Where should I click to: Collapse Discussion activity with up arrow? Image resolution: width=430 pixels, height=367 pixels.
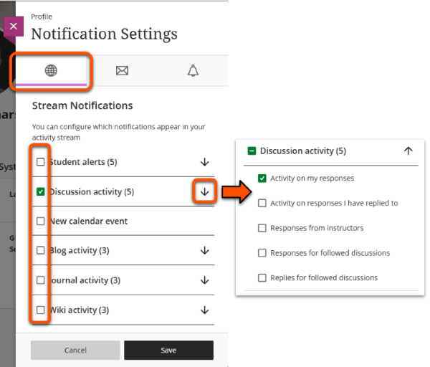pos(408,151)
